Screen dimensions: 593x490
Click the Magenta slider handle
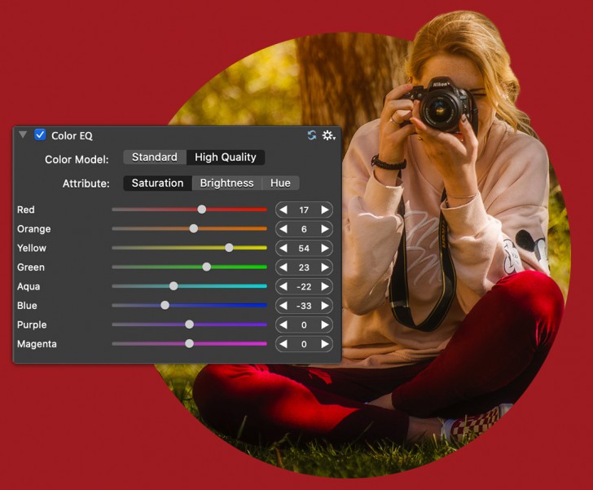tap(190, 343)
